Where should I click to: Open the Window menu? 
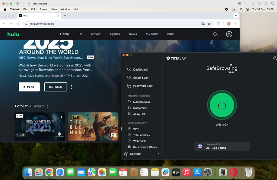(65, 9)
